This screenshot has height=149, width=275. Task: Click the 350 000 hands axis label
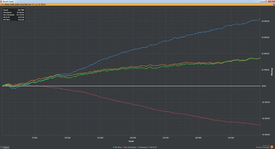coord(231,138)
